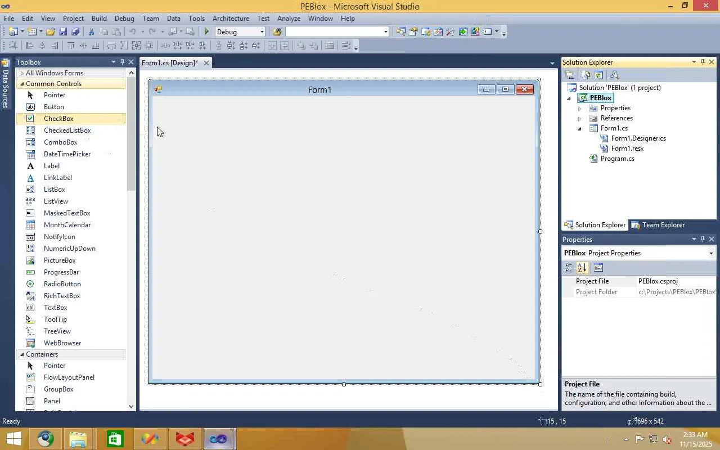Viewport: 720px width, 450px height.
Task: Open the Architecture menu
Action: coord(231,19)
